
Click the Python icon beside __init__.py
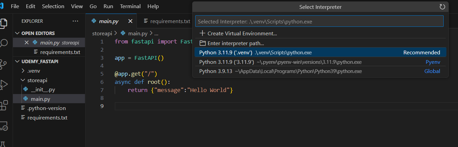[26, 90]
